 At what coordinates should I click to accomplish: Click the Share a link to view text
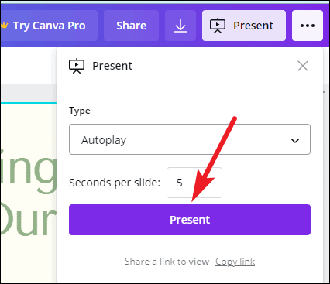(167, 262)
